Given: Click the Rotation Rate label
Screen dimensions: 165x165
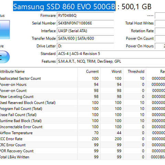Looking at the screenshot, I should (x=142, y=31).
